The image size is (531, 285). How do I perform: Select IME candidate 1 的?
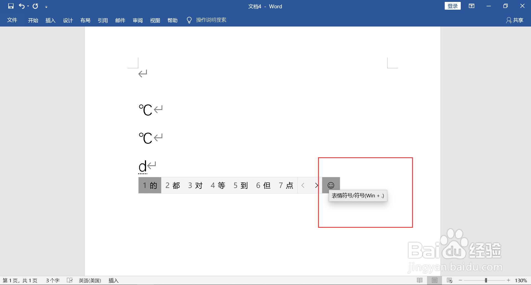click(x=150, y=185)
